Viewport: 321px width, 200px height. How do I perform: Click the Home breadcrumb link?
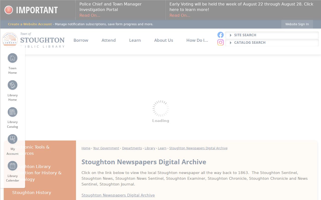(x=86, y=148)
